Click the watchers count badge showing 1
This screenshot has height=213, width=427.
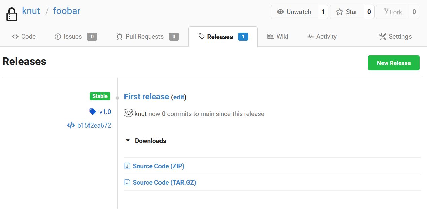coord(323,11)
